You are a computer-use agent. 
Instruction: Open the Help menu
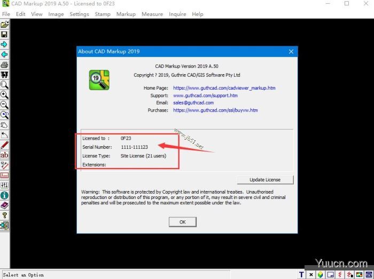pyautogui.click(x=198, y=14)
